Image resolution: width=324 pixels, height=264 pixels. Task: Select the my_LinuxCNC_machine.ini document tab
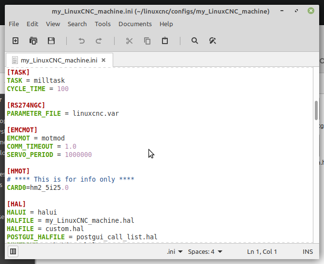point(59,60)
